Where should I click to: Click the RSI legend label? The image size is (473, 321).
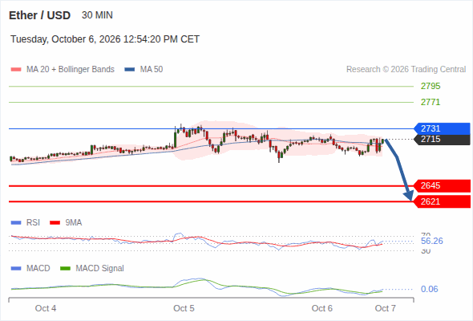pyautogui.click(x=33, y=223)
